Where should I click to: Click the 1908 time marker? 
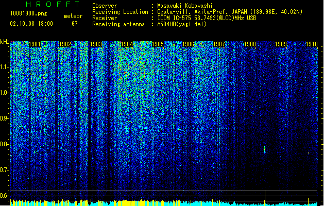point(250,44)
